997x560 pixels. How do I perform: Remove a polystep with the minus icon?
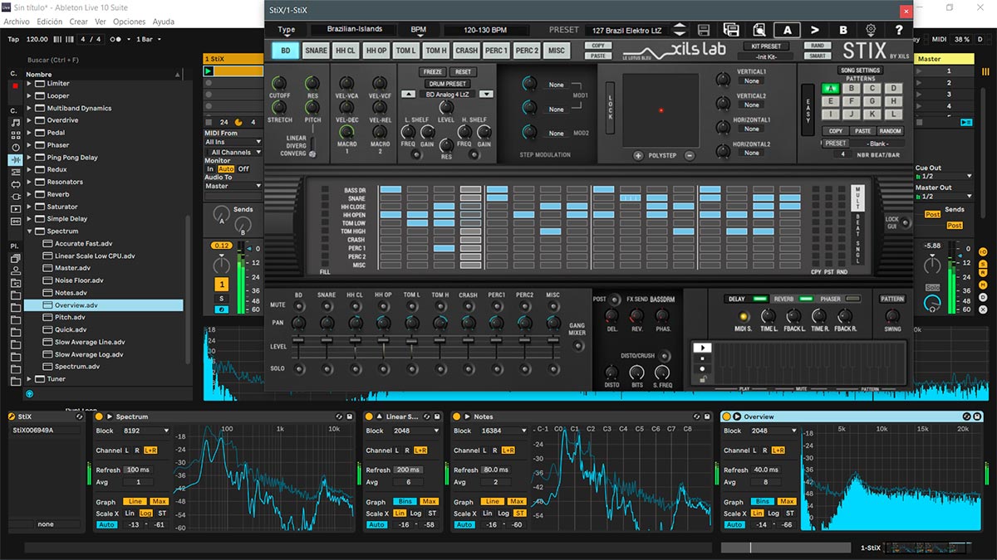coord(690,155)
